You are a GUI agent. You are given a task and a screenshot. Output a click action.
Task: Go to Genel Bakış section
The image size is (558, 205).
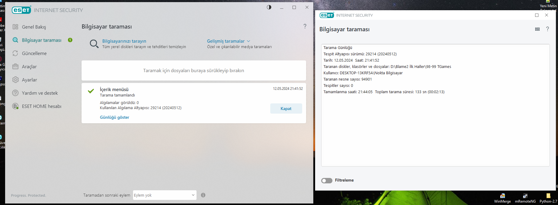point(34,27)
